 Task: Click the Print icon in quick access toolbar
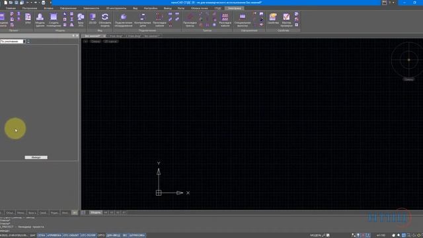tap(43, 3)
